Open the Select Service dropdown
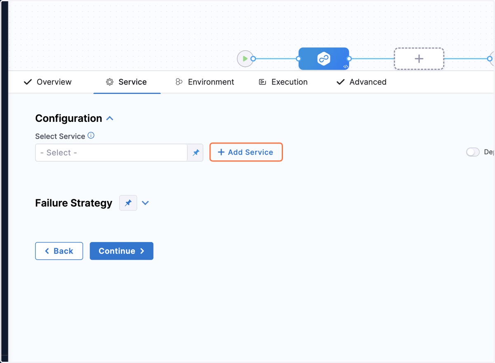This screenshot has width=495, height=363. point(111,153)
